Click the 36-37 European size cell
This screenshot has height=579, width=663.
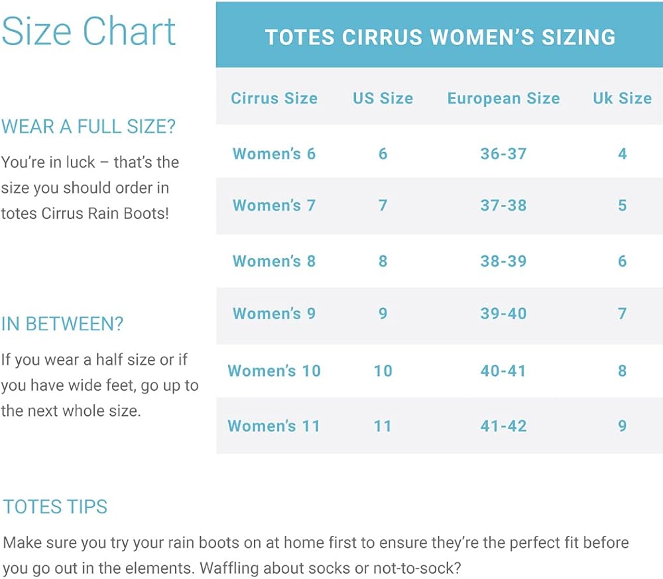point(503,154)
